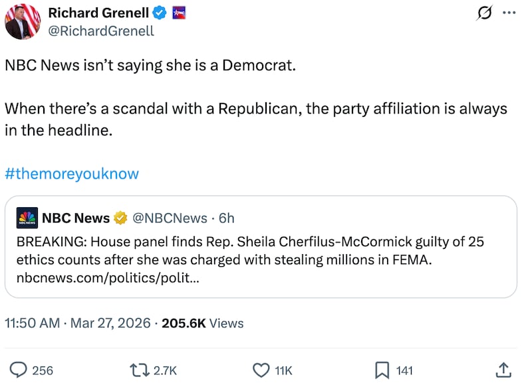The height and width of the screenshot is (387, 532).
Task: Click the 11:50 AM Mar 27, 2026 timestamp
Action: tap(76, 323)
